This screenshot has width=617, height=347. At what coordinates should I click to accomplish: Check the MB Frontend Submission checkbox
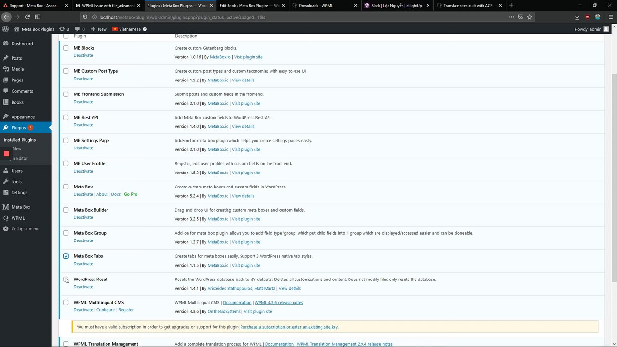(66, 94)
